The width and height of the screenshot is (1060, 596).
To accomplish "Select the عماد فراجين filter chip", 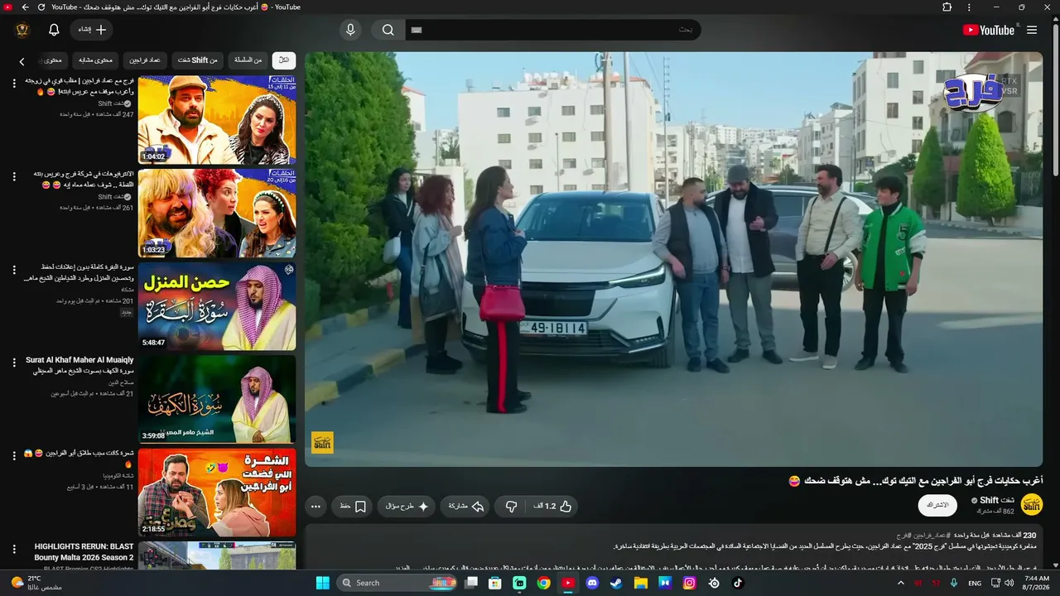I will (x=145, y=60).
